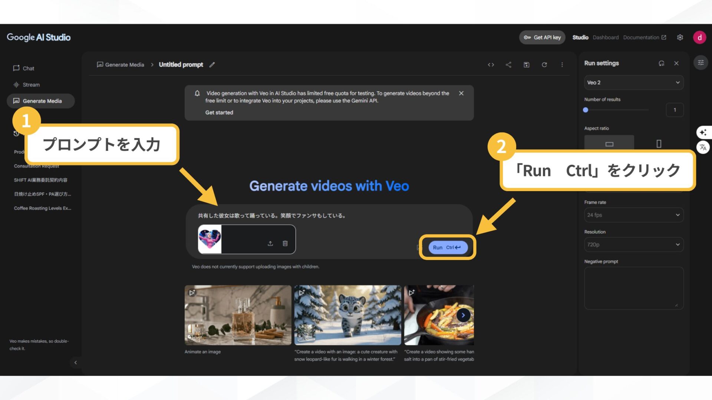This screenshot has height=400, width=712.
Task: Open the Share icon for this prompt
Action: (508, 64)
